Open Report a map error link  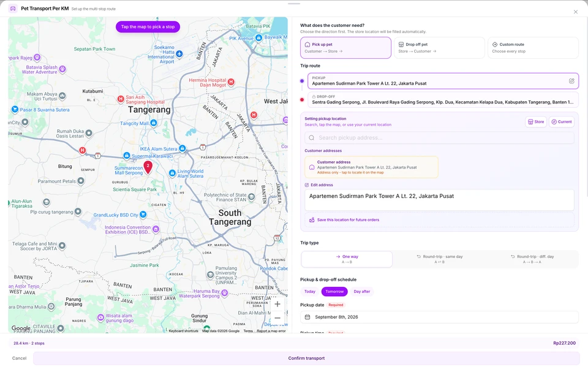click(271, 331)
